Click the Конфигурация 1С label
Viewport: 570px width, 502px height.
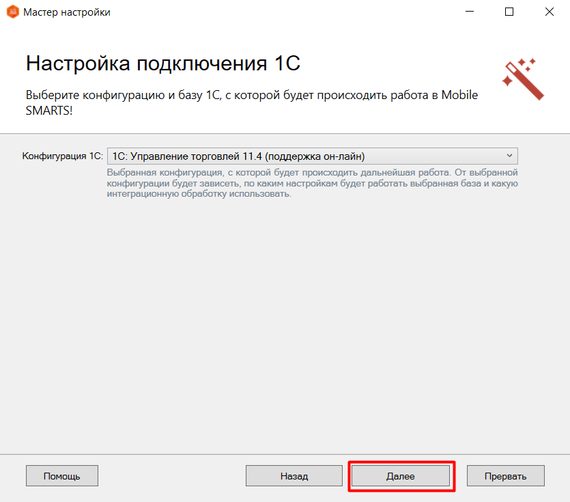point(63,156)
